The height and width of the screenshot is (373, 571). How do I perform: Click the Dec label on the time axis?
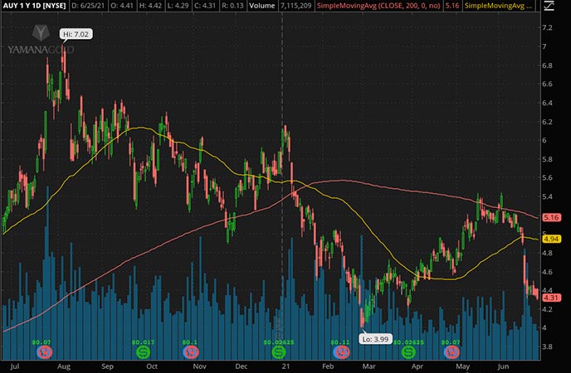tap(241, 366)
